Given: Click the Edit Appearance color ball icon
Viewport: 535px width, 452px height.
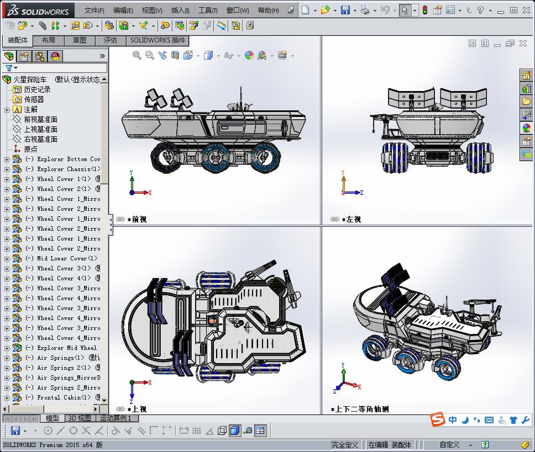Looking at the screenshot, I should point(249,55).
